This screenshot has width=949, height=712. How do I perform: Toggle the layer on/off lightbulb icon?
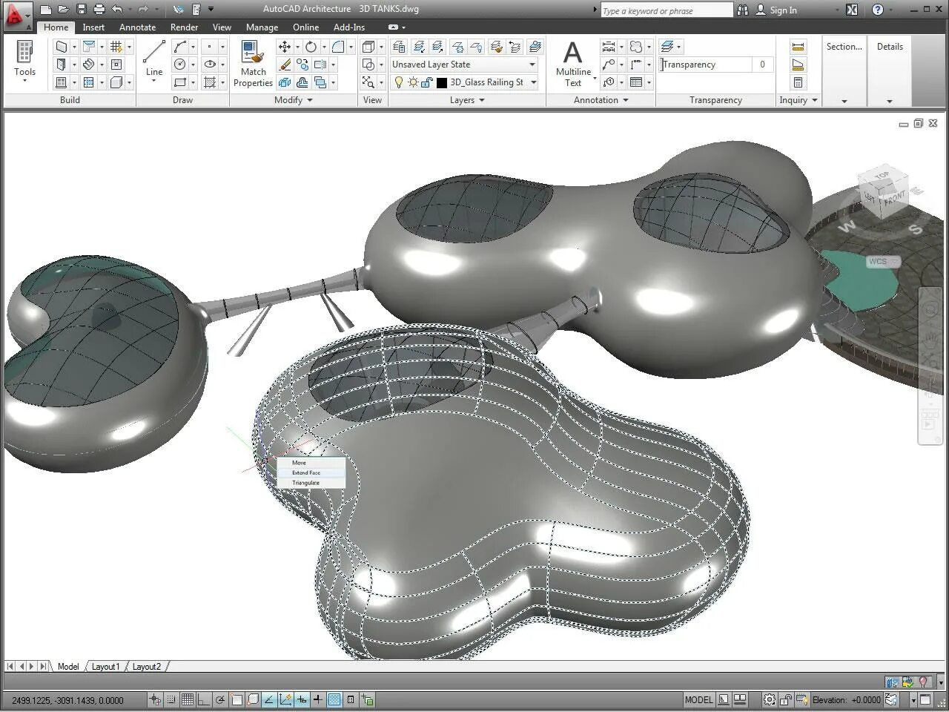[399, 82]
